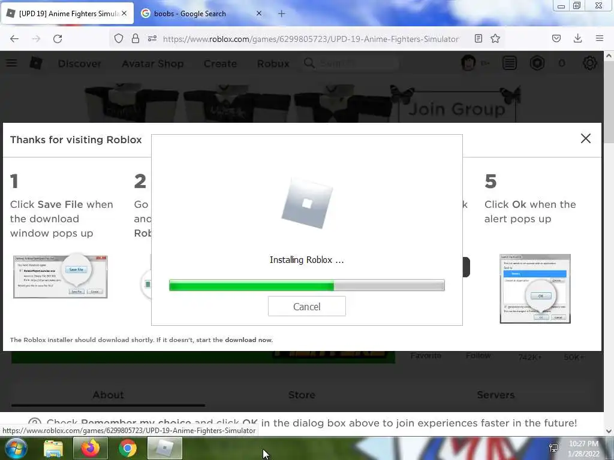
Task: Open the Create menu item
Action: 220,63
